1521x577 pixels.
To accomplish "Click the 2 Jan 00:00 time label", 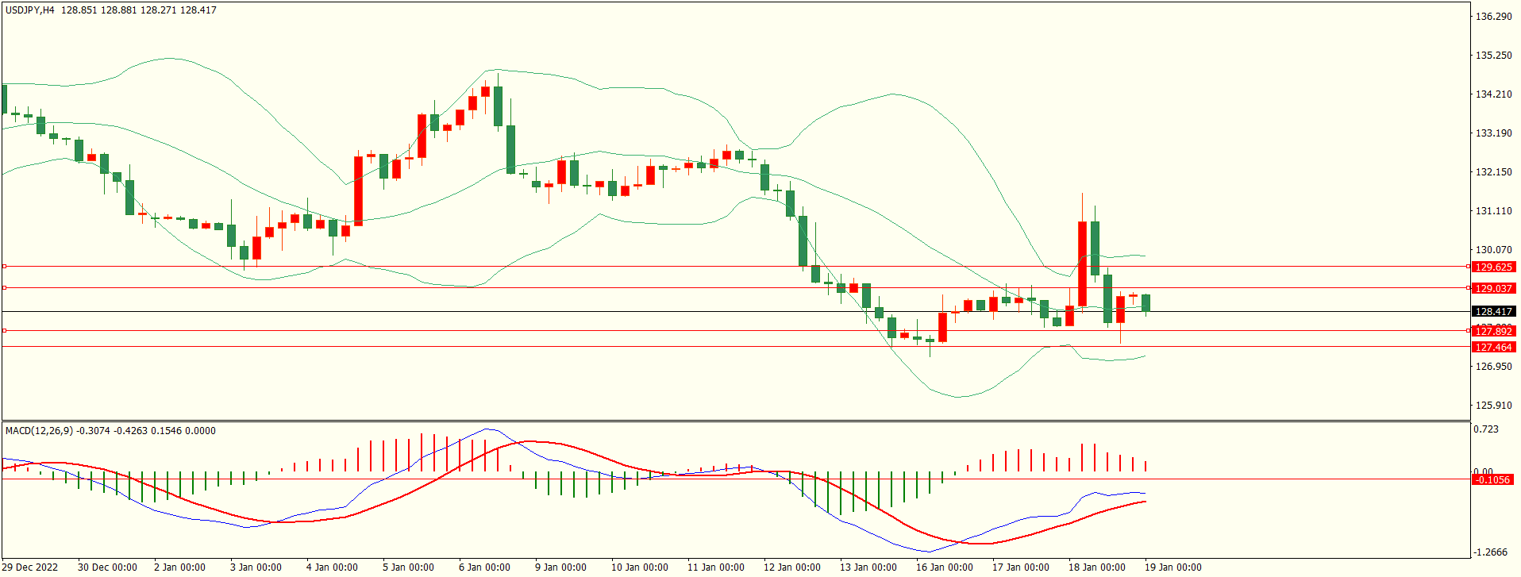I will click(179, 567).
